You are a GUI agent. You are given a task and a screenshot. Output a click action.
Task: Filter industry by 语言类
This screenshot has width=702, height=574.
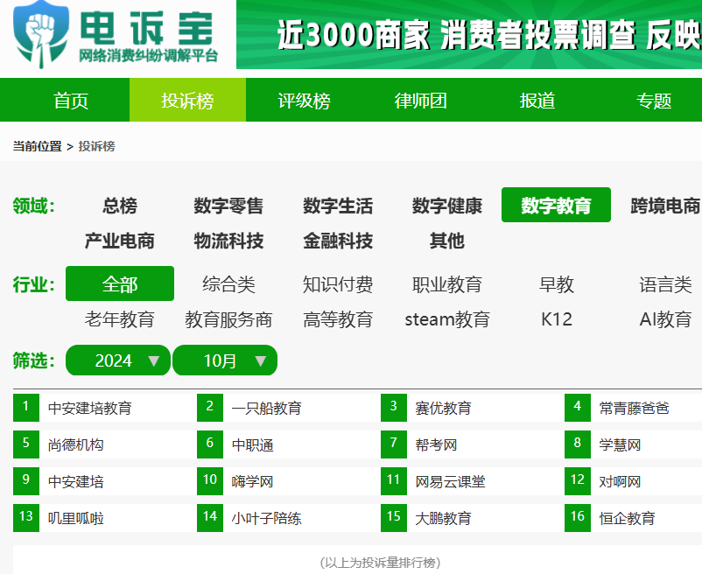665,284
